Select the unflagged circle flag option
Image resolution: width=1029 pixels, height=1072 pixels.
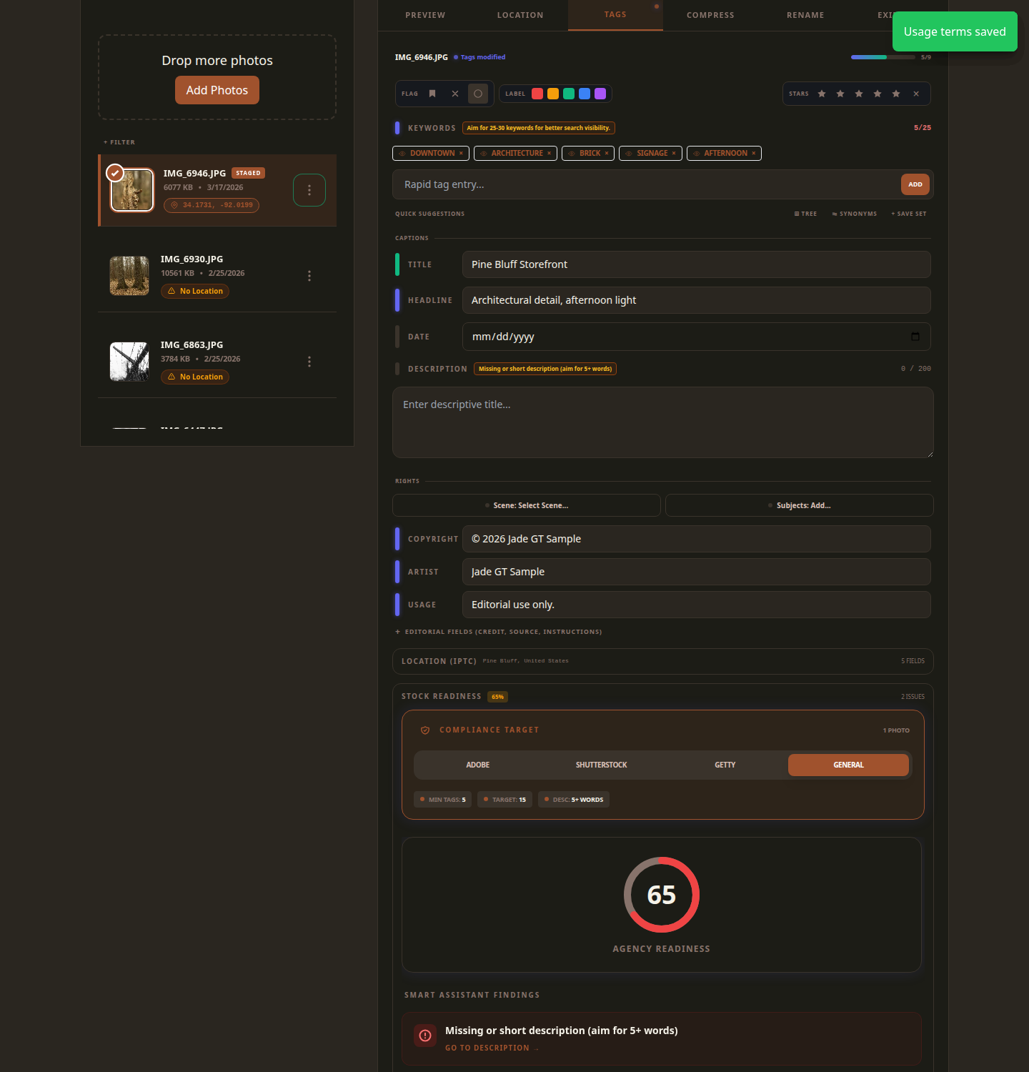pos(478,94)
